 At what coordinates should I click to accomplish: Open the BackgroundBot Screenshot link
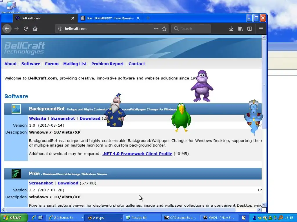[63, 118]
